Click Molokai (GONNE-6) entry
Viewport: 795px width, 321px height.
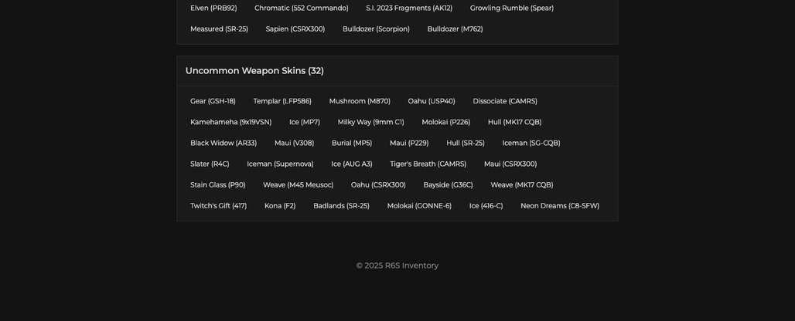coord(419,206)
